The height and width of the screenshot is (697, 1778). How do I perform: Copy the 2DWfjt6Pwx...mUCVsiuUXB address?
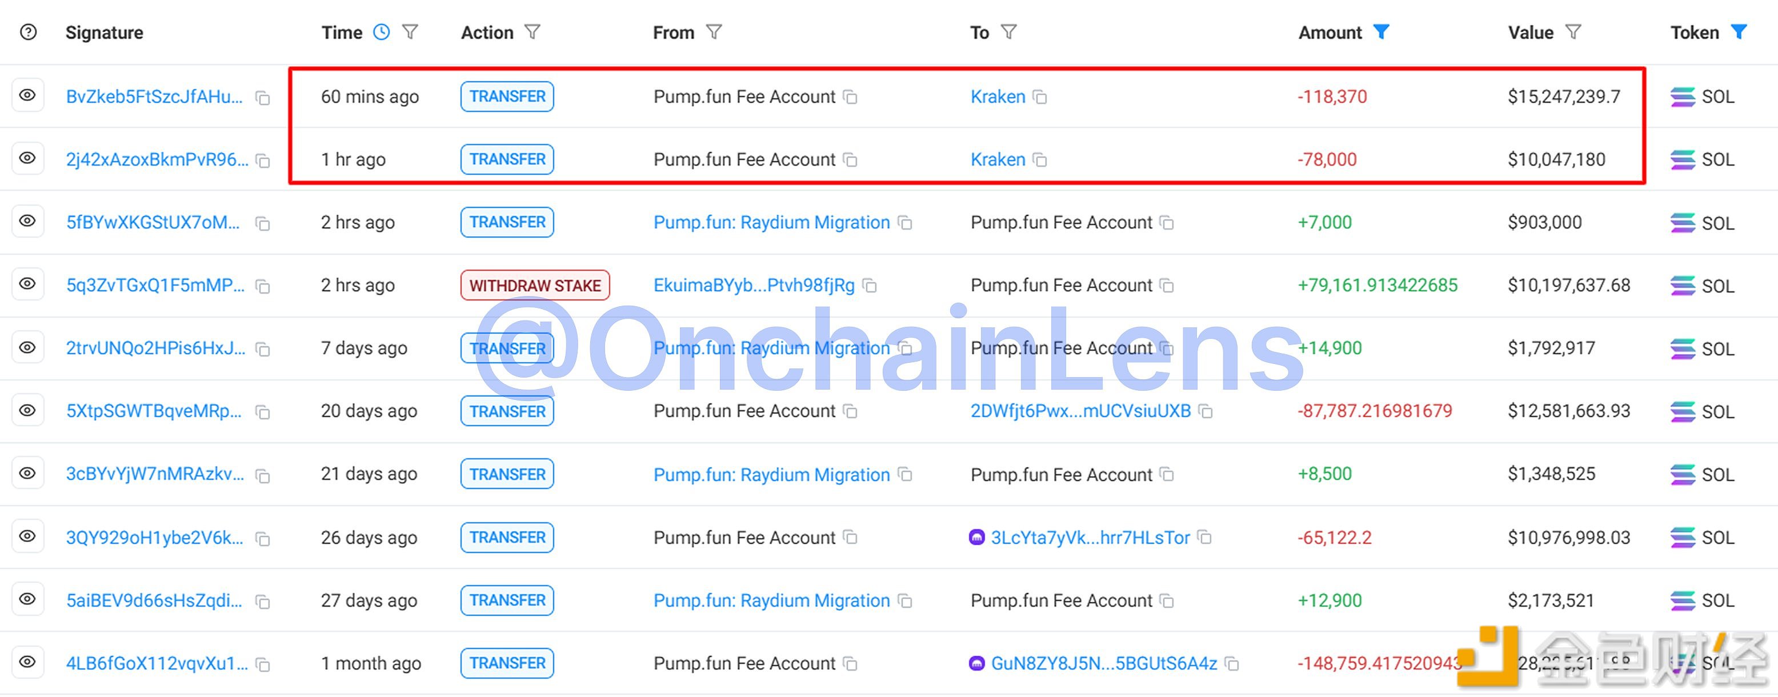coord(1206,411)
